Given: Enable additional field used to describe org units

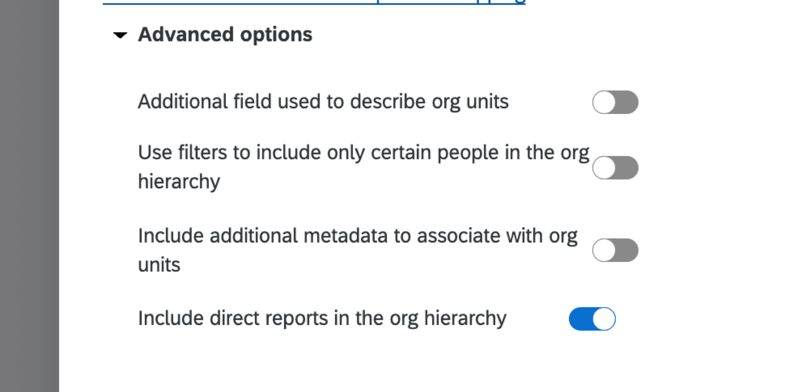Looking at the screenshot, I should point(615,102).
